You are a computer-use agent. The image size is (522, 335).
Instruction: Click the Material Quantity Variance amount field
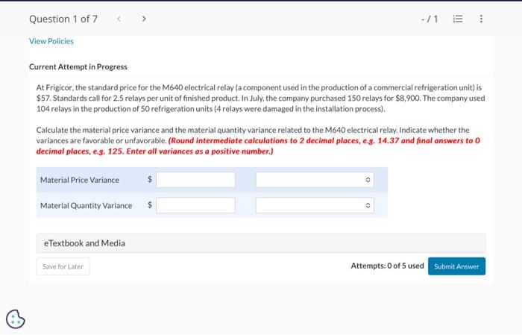point(195,205)
